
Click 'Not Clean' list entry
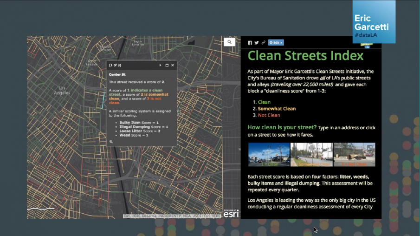point(269,115)
